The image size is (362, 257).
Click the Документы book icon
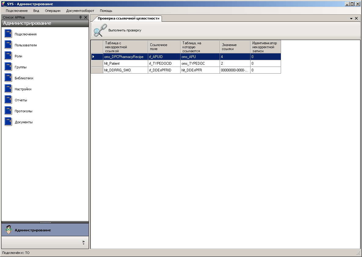point(8,122)
